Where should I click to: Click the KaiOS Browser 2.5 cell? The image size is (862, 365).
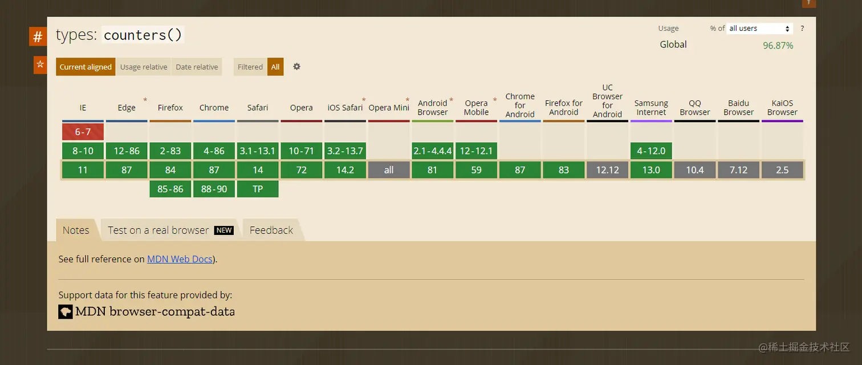click(782, 170)
